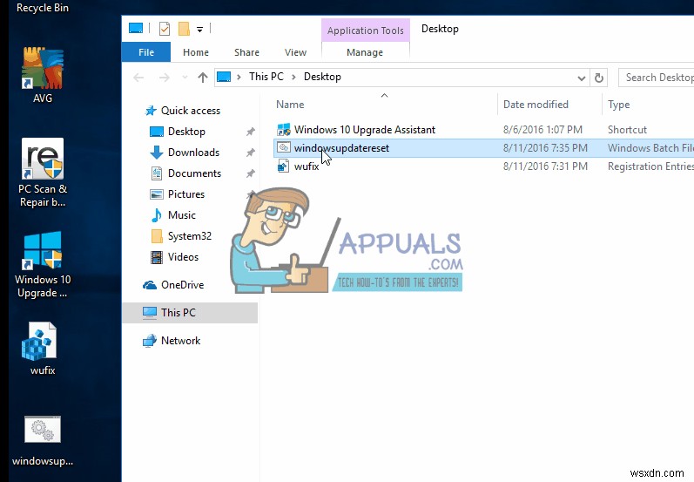Open System32 folder in navigation pane
694x482 pixels.
[x=190, y=236]
